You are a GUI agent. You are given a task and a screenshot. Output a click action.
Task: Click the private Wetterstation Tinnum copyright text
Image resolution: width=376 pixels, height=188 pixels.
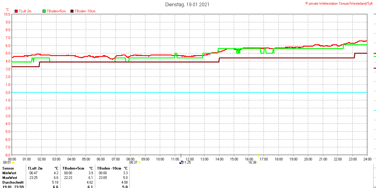340,3
